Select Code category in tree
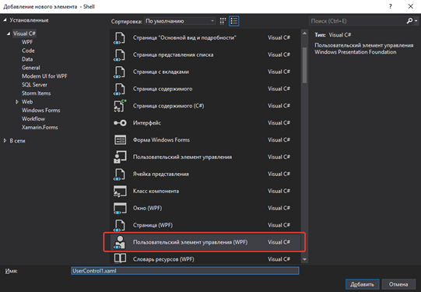Viewport: 421px width, 292px height. (x=28, y=51)
